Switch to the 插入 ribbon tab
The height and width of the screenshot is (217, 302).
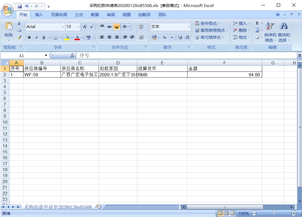pyautogui.click(x=39, y=14)
